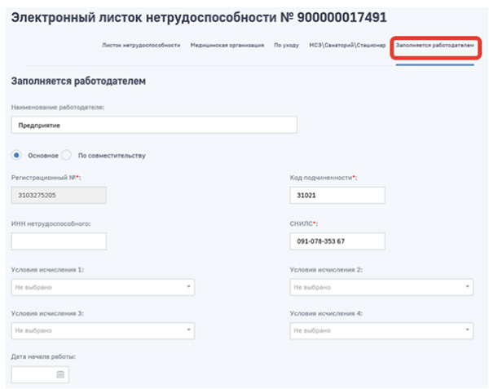This screenshot has width=489, height=389.
Task: Click the Дата начала работы date field
Action: (x=34, y=374)
